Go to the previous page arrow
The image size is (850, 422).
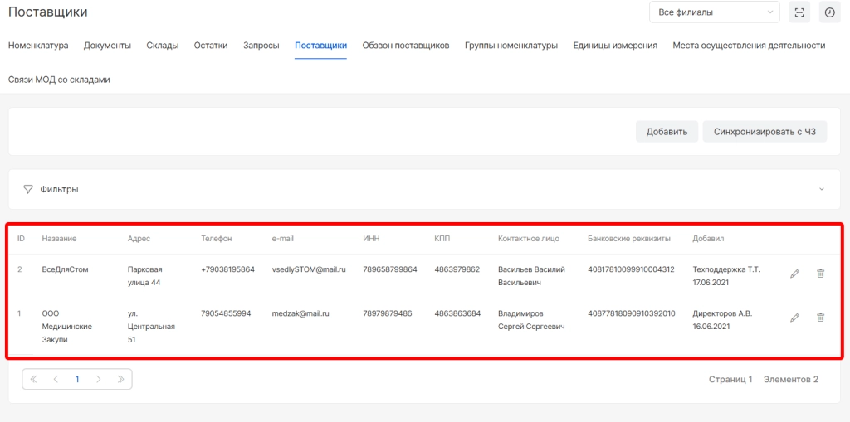(56, 379)
